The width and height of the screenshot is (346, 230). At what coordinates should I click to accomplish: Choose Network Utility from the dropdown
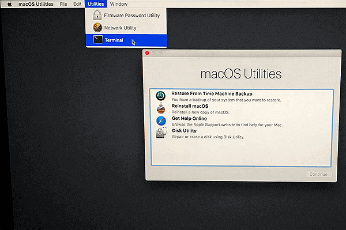(126, 28)
